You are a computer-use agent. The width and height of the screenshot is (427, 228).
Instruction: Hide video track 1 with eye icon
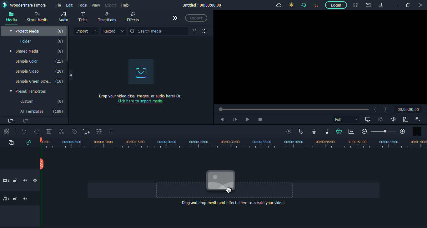[x=35, y=180]
